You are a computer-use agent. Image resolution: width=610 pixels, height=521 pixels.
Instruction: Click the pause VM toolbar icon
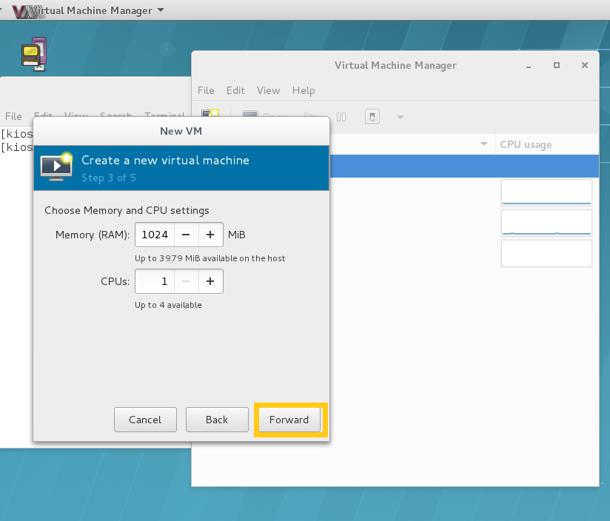[341, 117]
